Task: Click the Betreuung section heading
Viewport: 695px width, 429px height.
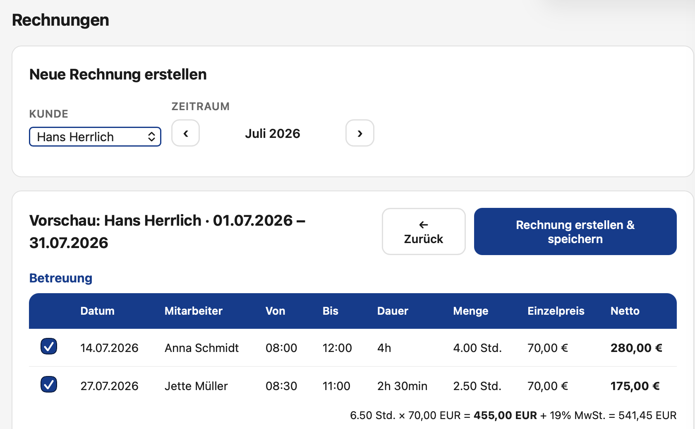Action: 61,278
